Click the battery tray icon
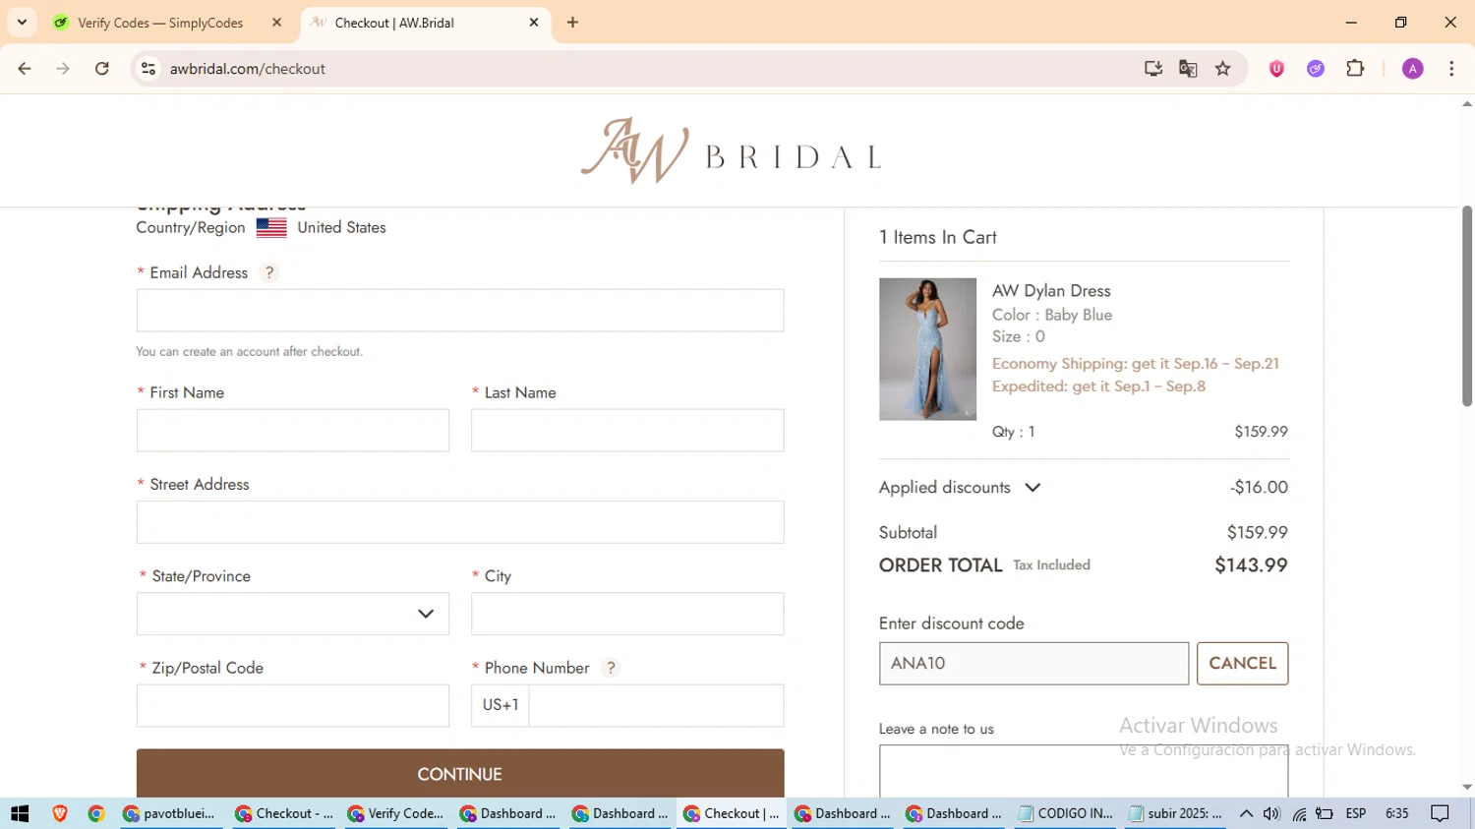The height and width of the screenshot is (829, 1475). [1325, 813]
